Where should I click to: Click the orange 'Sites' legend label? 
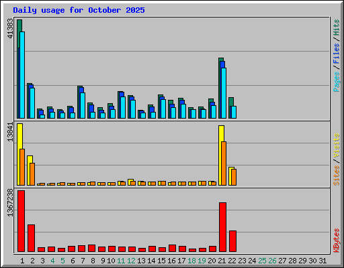[x=337, y=176]
